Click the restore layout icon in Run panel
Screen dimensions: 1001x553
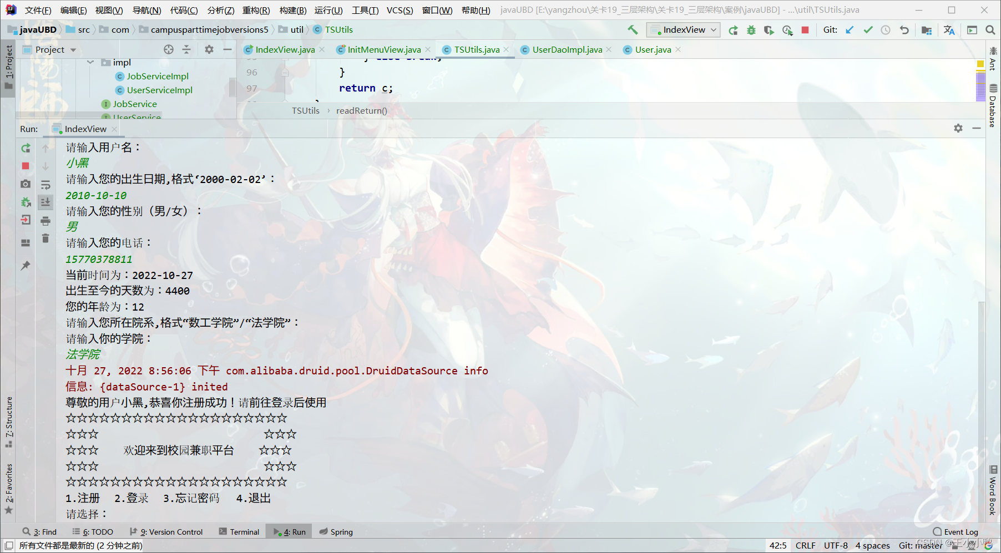(26, 243)
